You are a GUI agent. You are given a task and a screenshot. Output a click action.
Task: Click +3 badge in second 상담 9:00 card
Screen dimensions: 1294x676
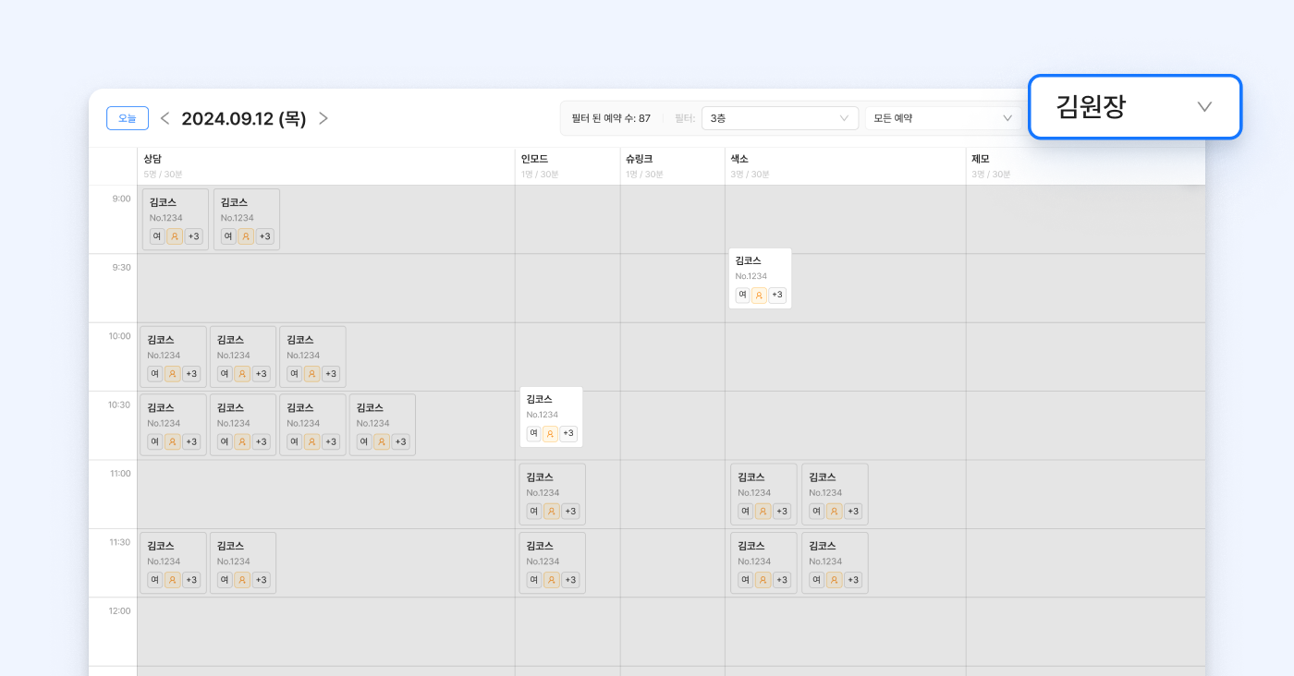point(265,236)
